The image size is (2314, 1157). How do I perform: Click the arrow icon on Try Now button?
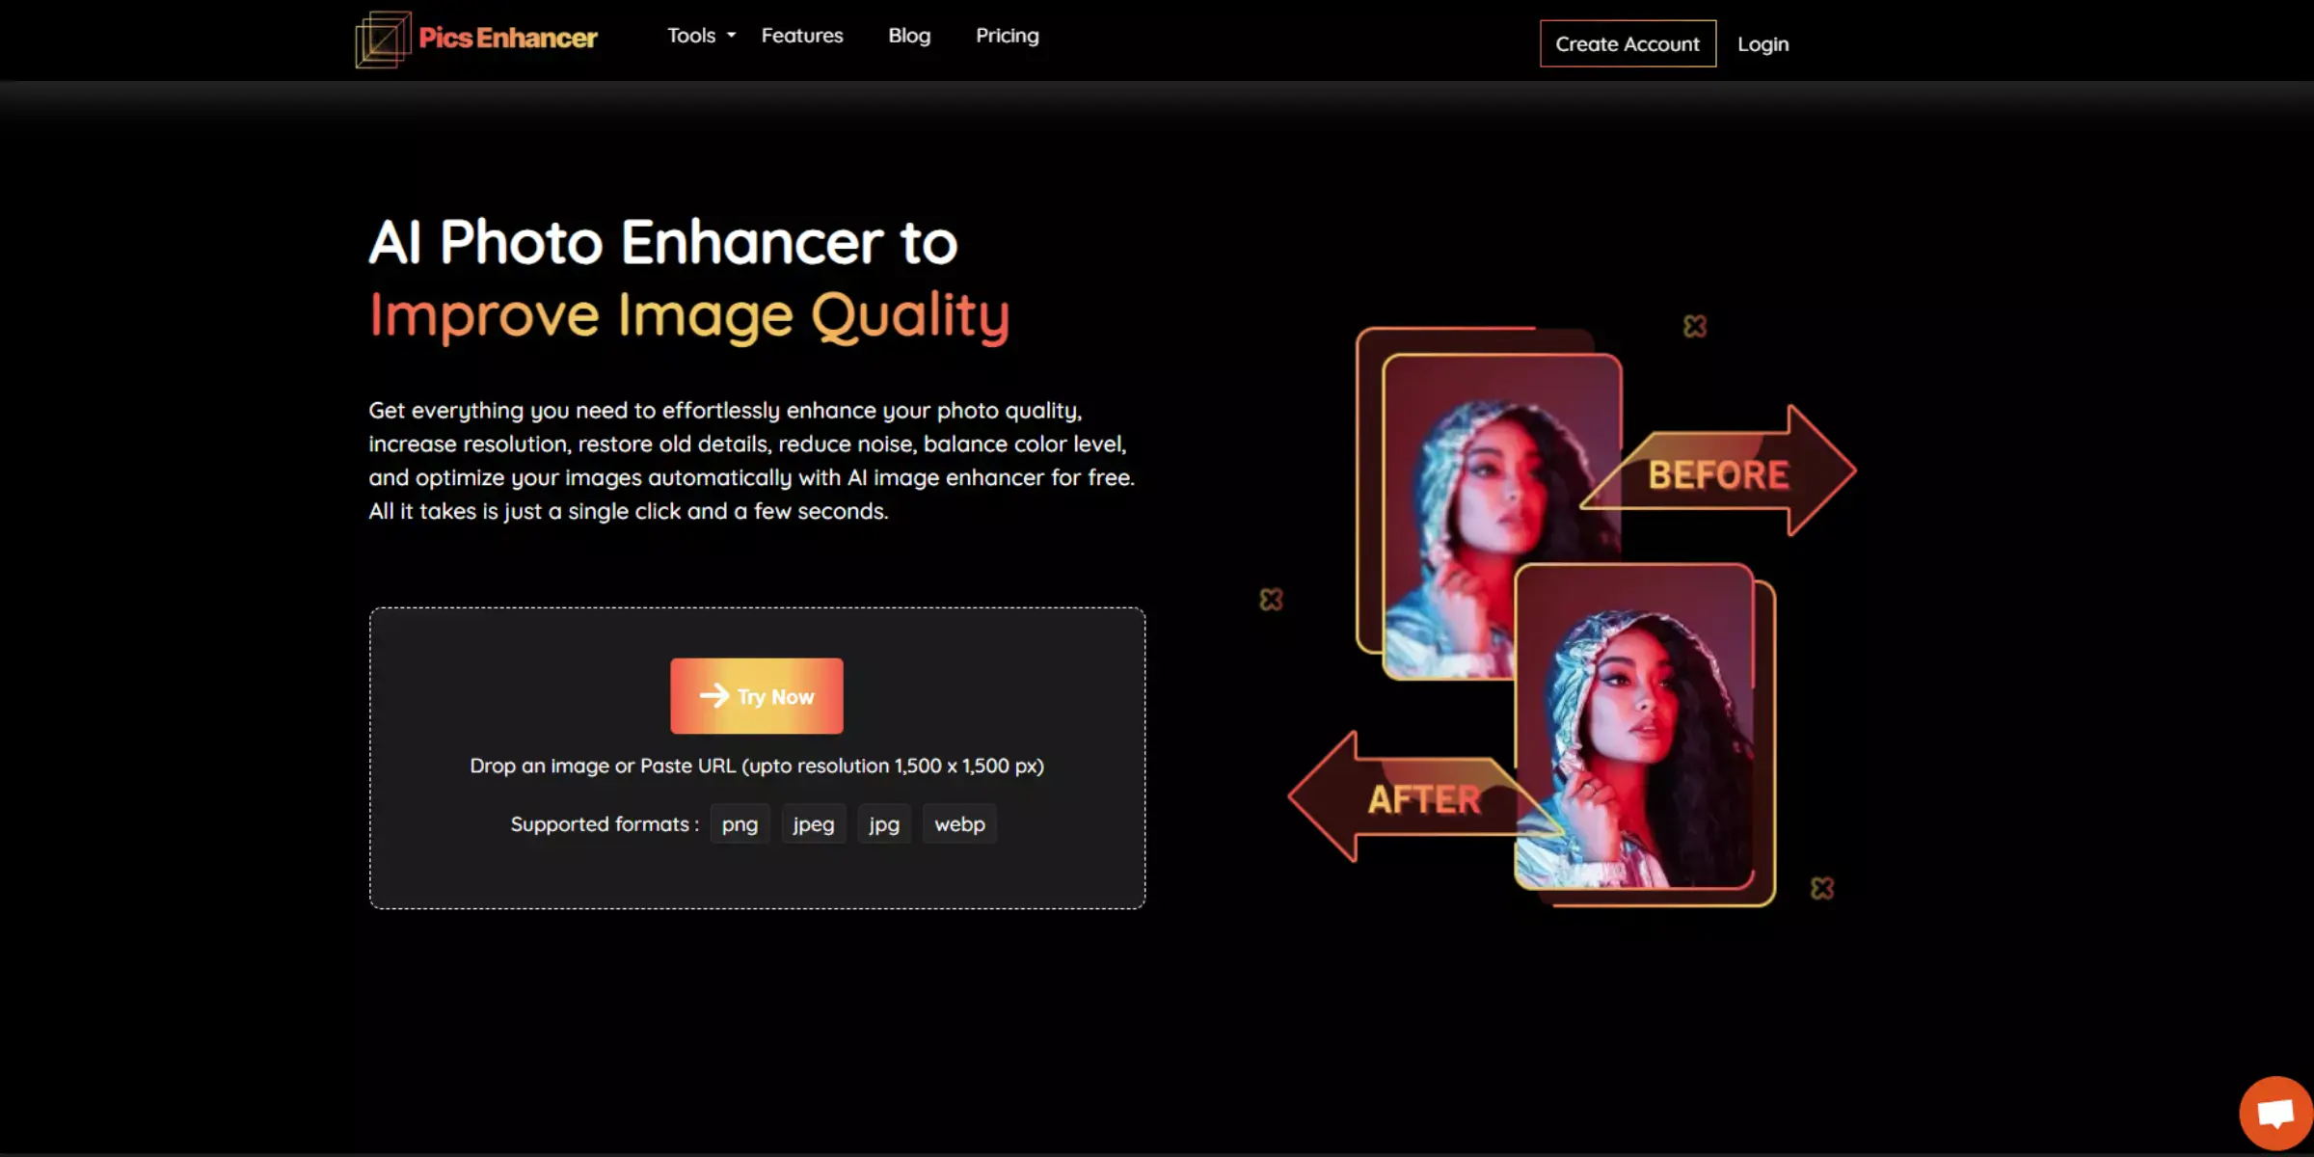(713, 696)
